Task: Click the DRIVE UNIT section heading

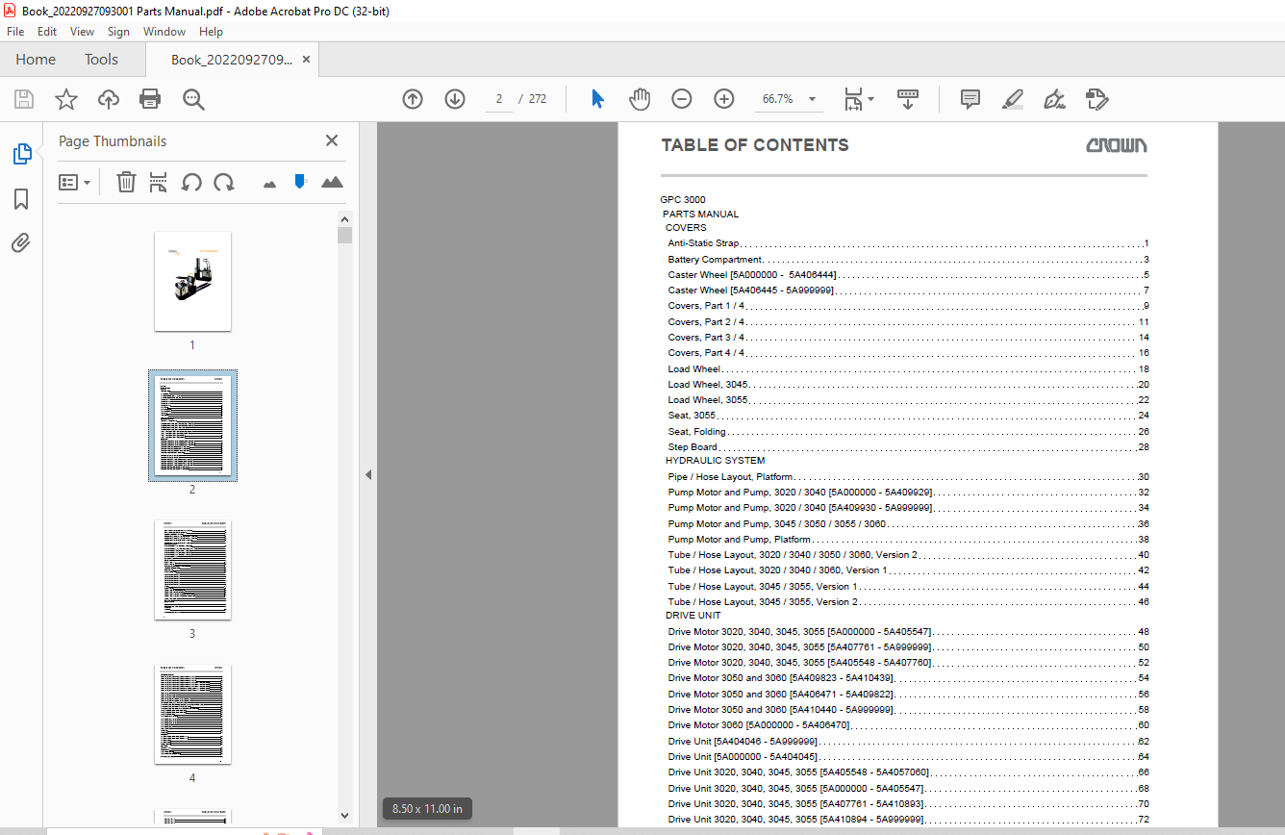Action: click(x=693, y=616)
